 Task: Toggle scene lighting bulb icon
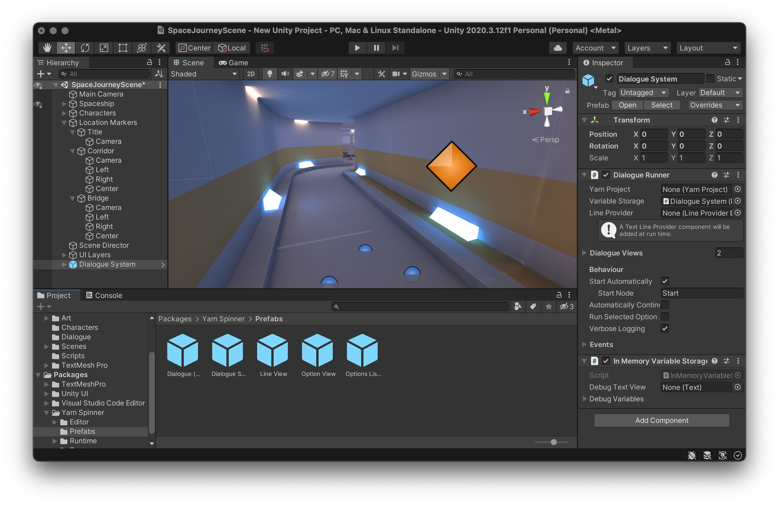269,74
